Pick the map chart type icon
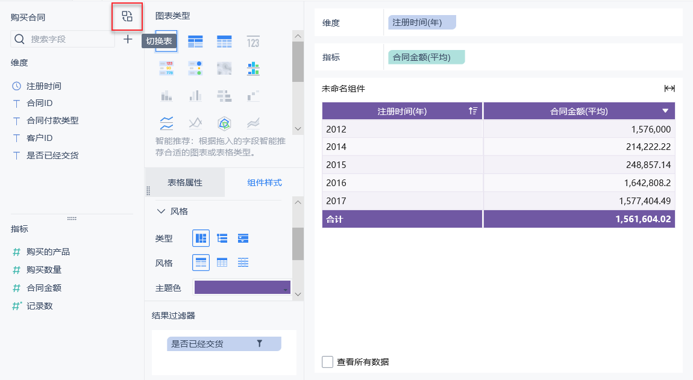 [x=224, y=69]
